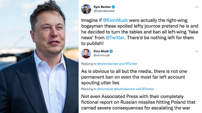
Task: Open the @elonmusk handle under Elon Musk's name
Action: coord(102,55)
